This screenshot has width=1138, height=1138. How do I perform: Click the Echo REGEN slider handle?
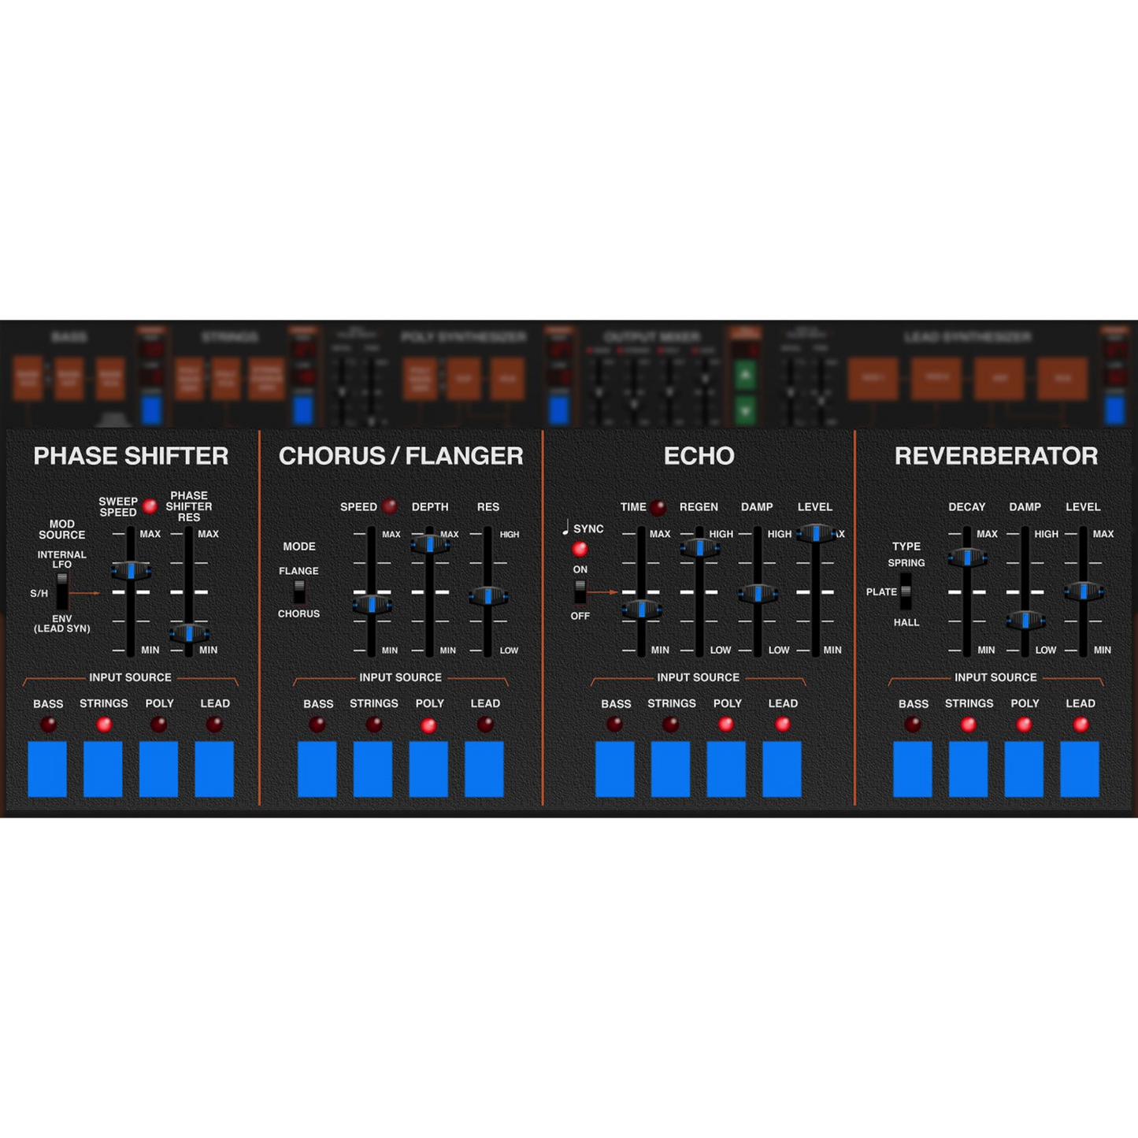click(x=699, y=548)
